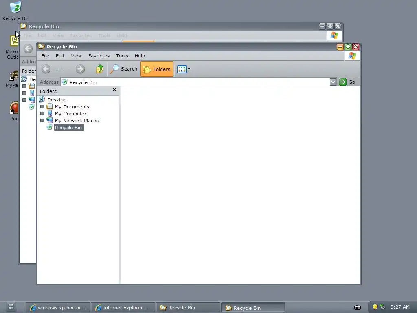The image size is (417, 313).
Task: Expand My Network Places tree node
Action: 42,121
